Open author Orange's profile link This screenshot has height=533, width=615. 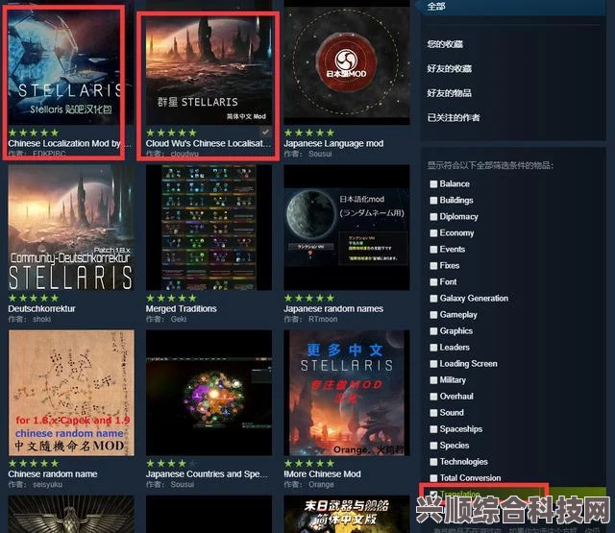[321, 485]
